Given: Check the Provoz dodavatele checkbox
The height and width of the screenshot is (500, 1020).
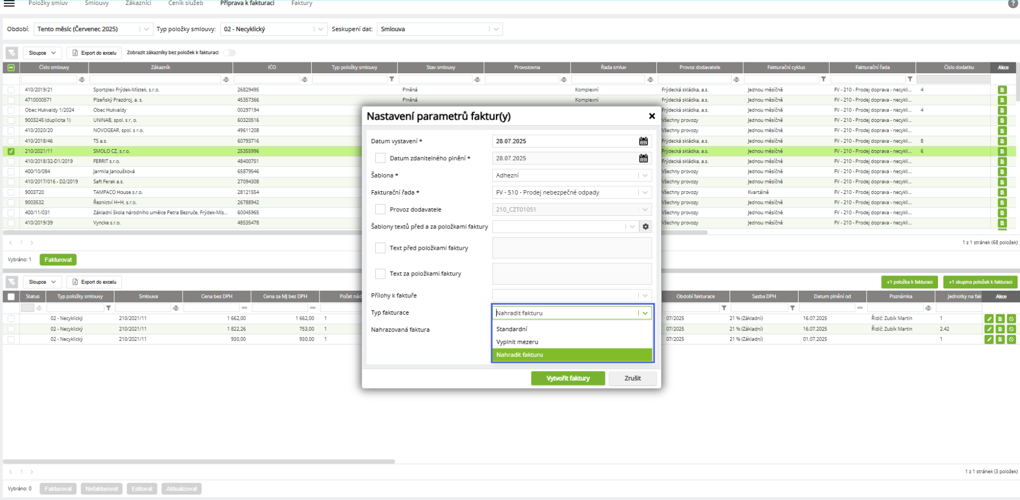Looking at the screenshot, I should pos(380,209).
